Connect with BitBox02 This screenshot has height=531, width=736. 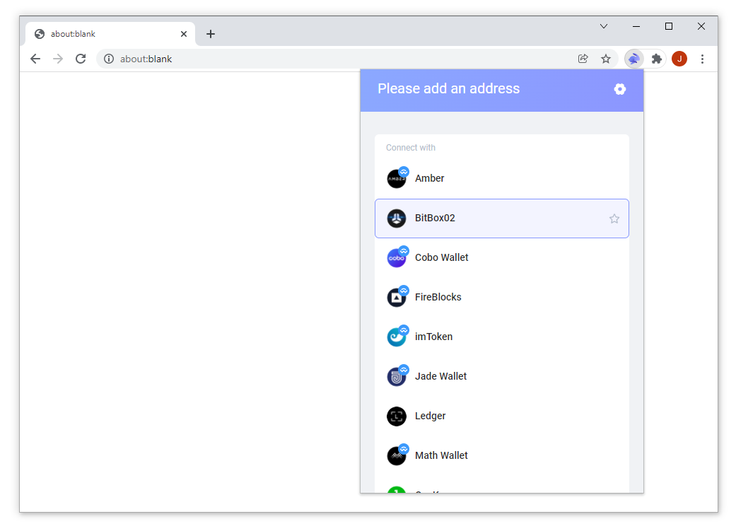pyautogui.click(x=502, y=218)
